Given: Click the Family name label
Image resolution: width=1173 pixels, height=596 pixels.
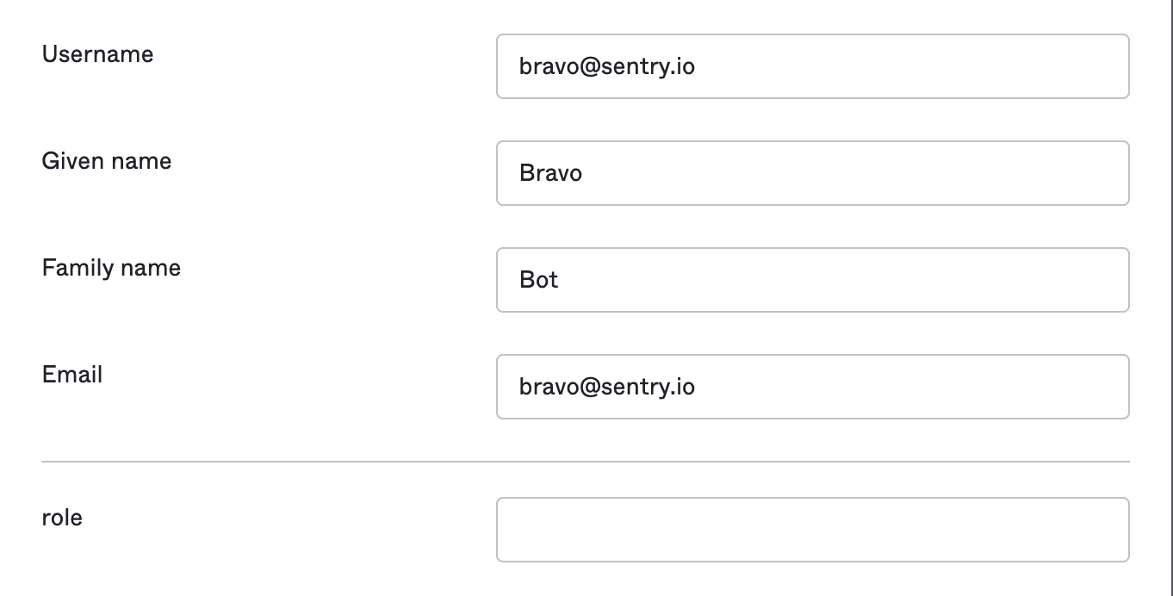Looking at the screenshot, I should [111, 268].
